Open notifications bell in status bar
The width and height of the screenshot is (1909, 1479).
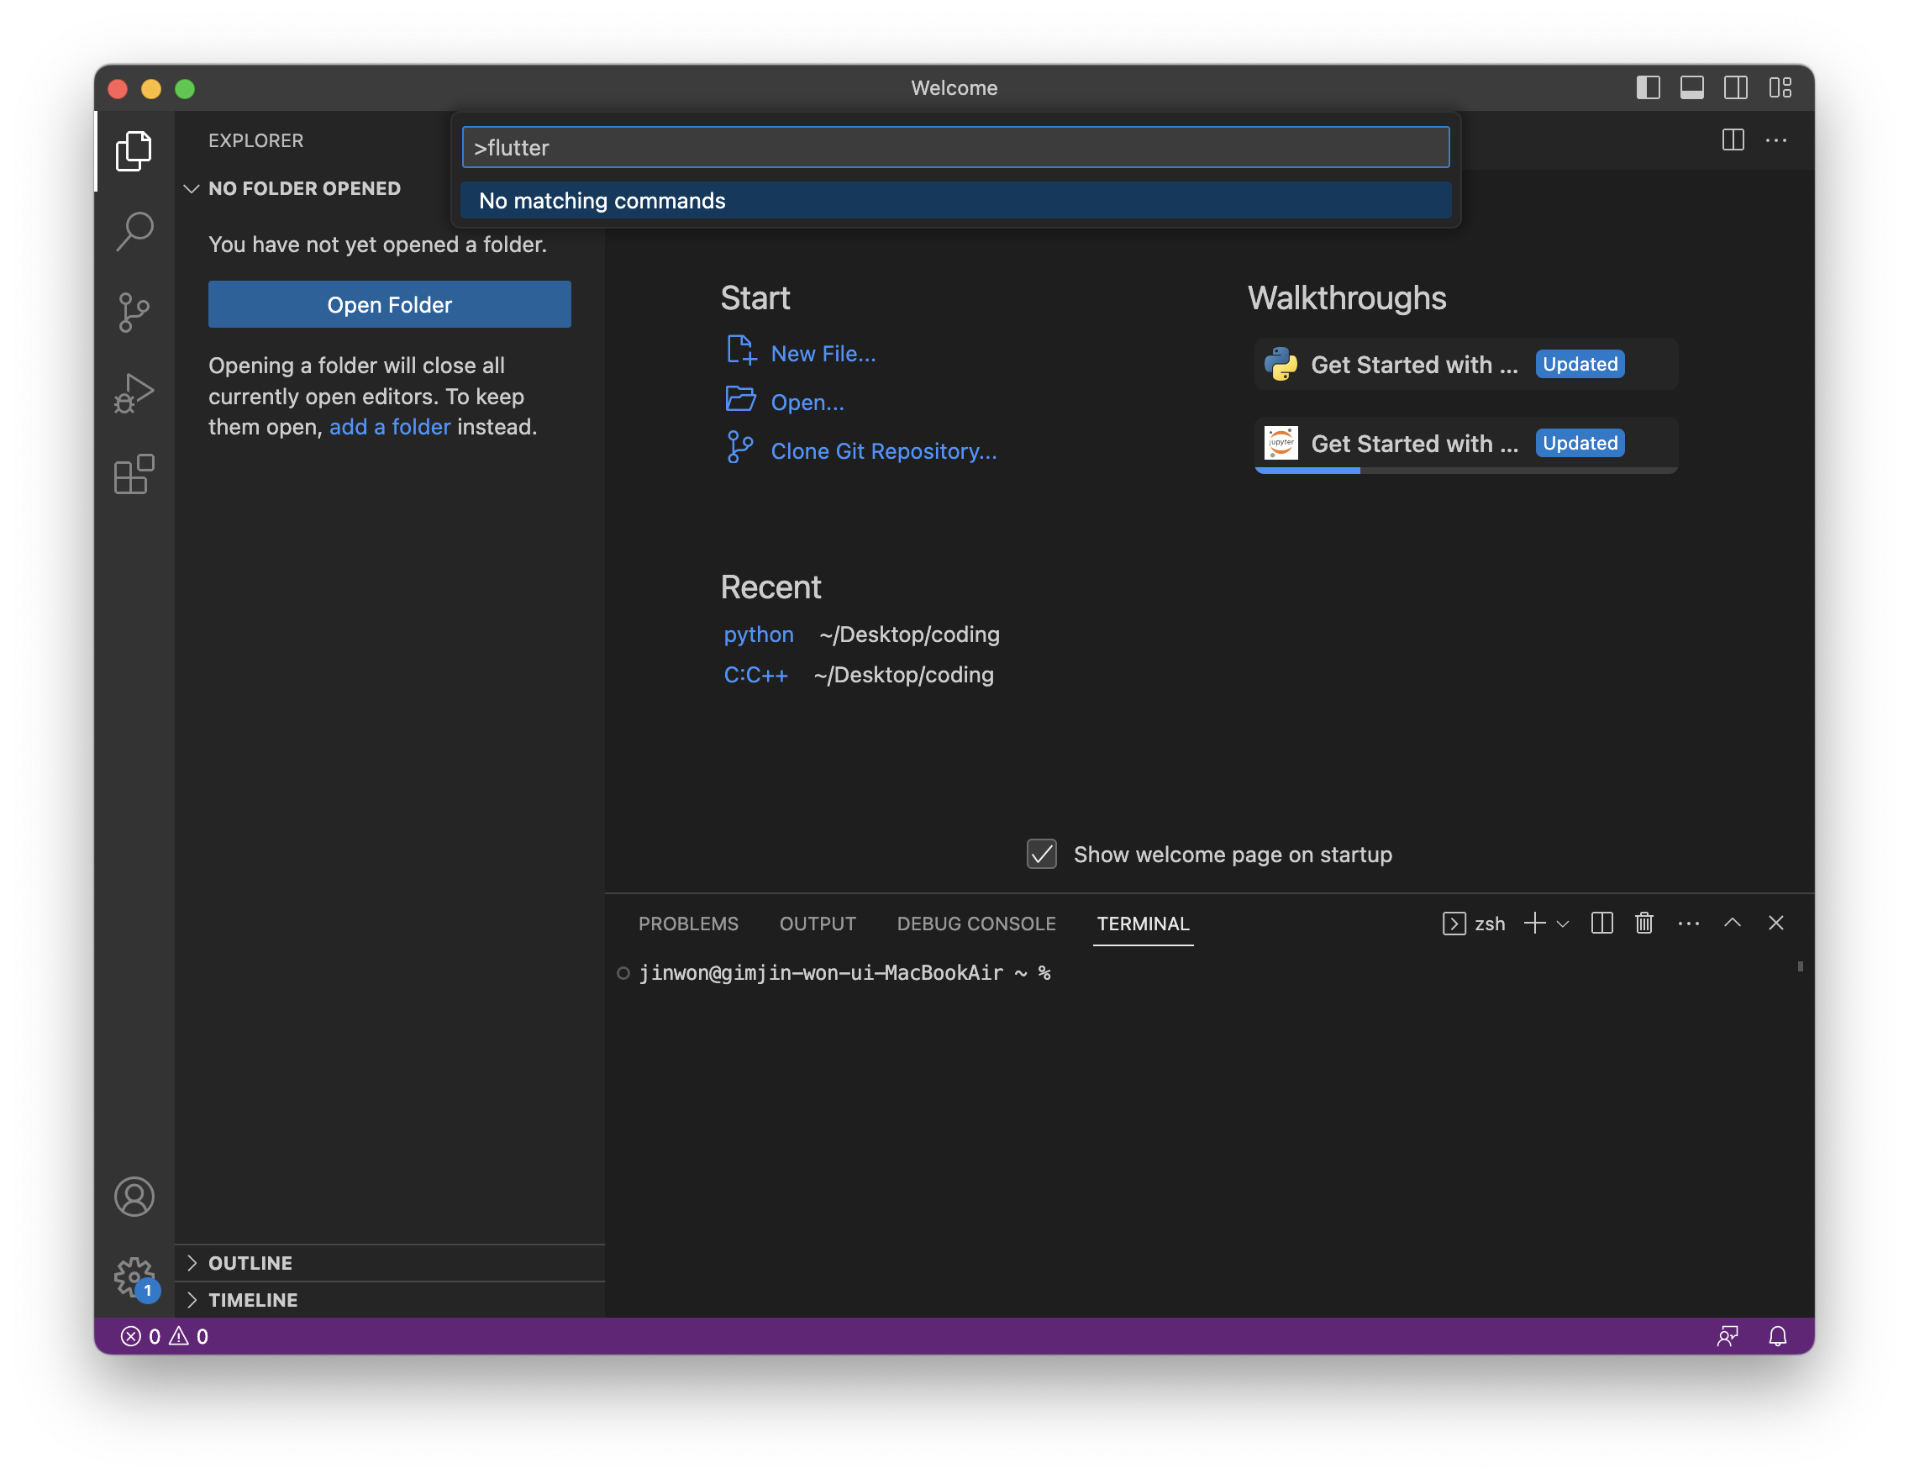tap(1777, 1336)
